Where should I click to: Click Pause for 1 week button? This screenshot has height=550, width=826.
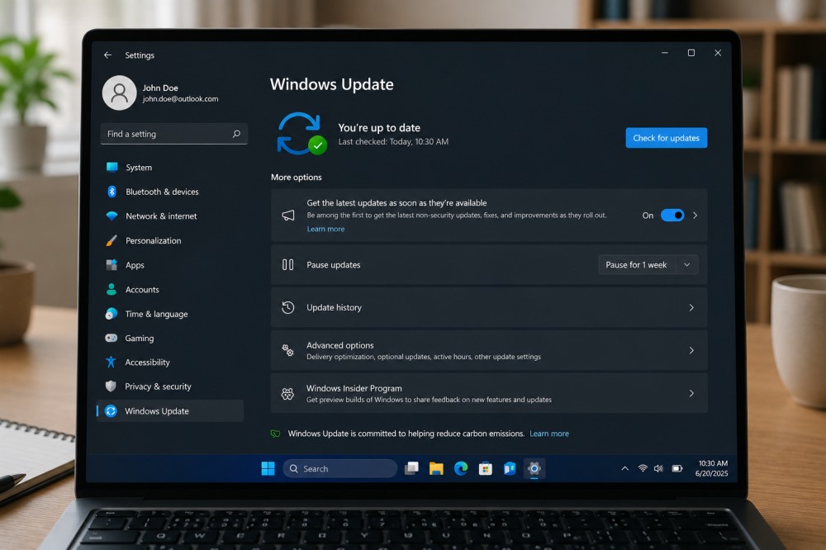click(x=636, y=264)
